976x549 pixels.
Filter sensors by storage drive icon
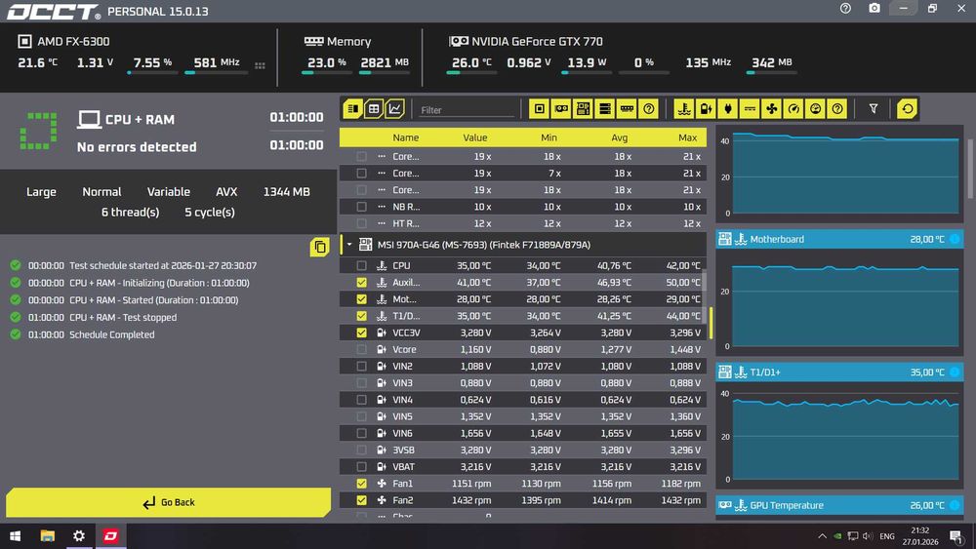pos(604,109)
